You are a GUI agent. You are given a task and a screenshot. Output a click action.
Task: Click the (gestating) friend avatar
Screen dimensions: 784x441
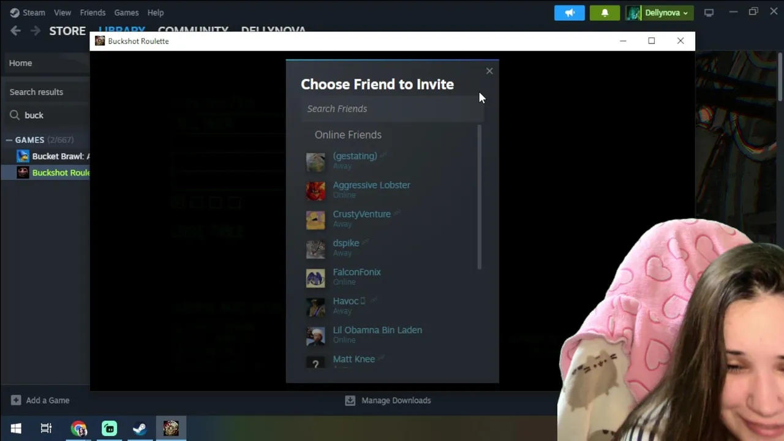(315, 162)
